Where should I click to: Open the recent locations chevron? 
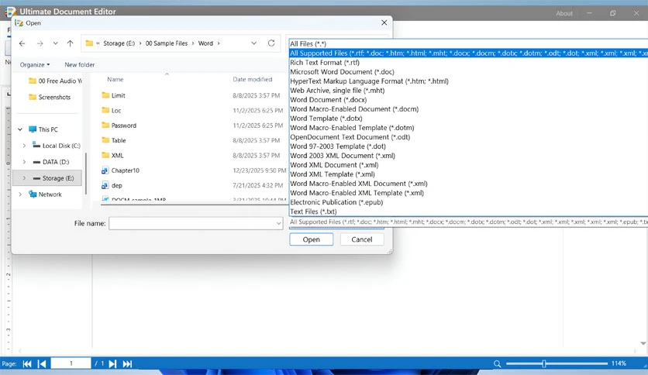[55, 43]
